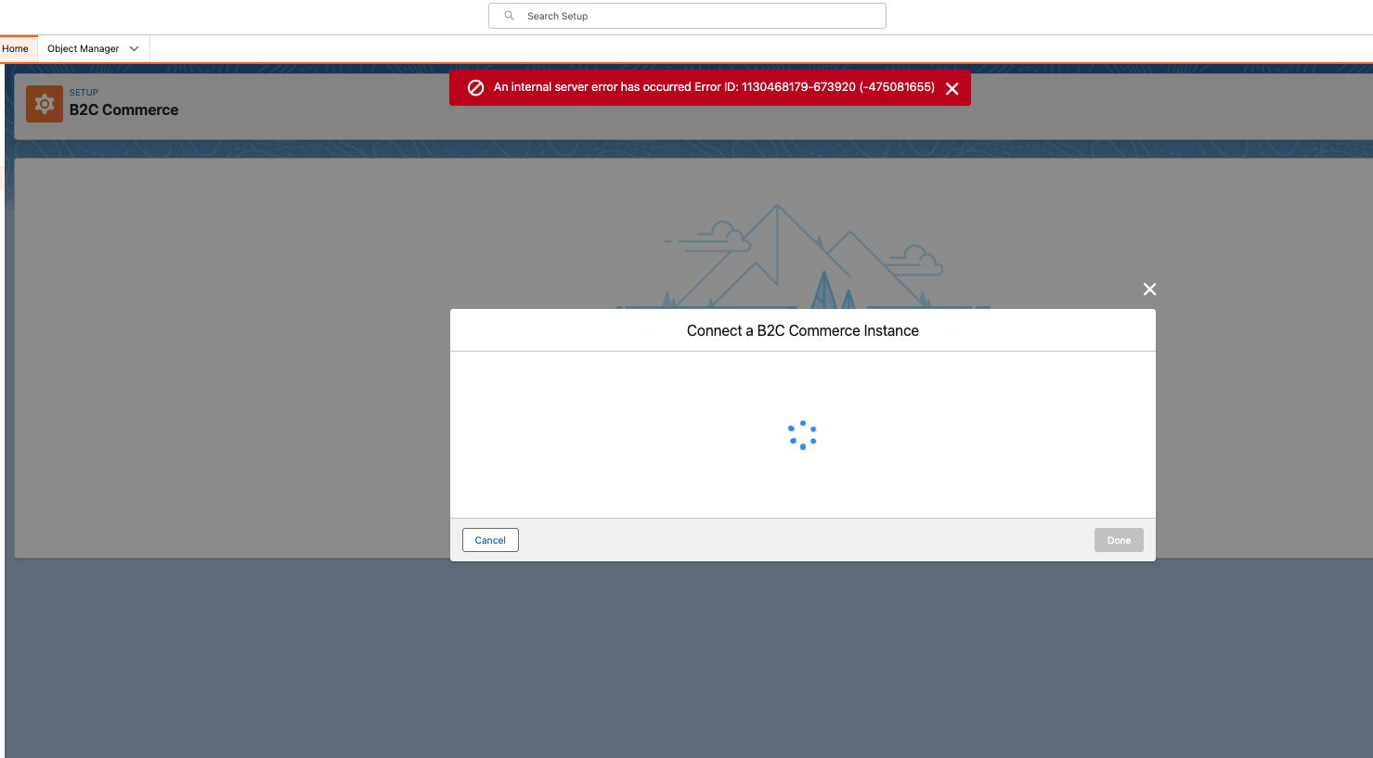
Task: Close the Connect a B2C Commerce Instance modal
Action: 1149,289
